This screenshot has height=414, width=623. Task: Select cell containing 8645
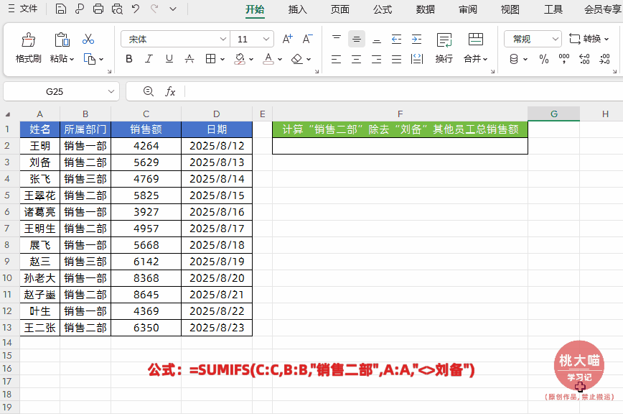click(x=146, y=295)
